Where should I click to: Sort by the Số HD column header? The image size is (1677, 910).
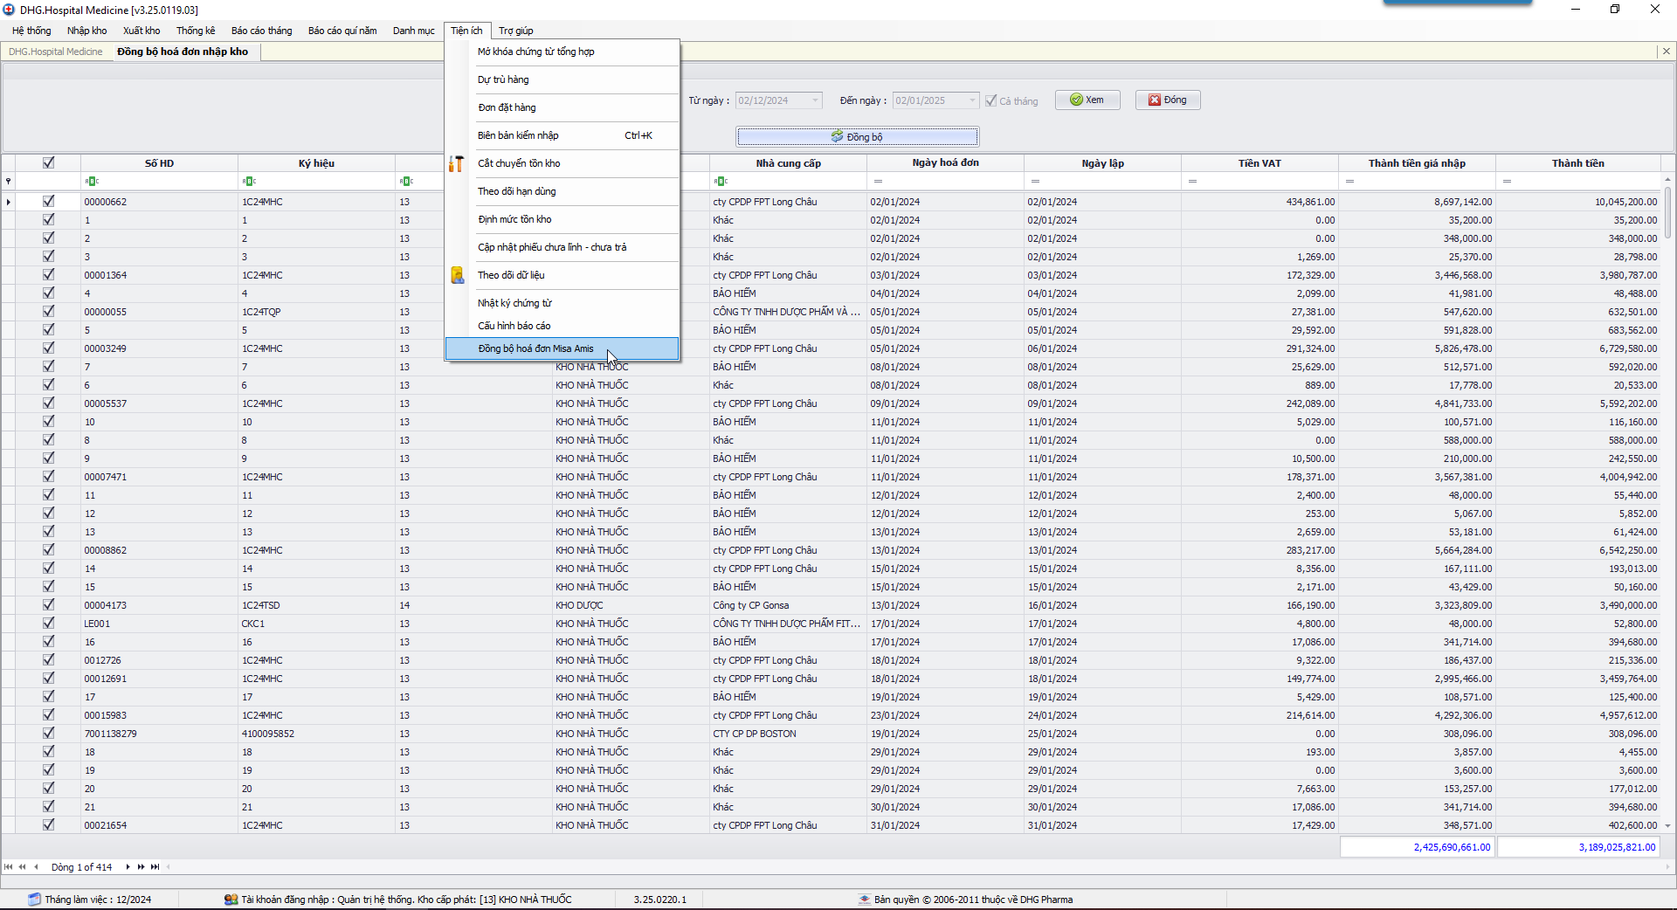tap(159, 163)
